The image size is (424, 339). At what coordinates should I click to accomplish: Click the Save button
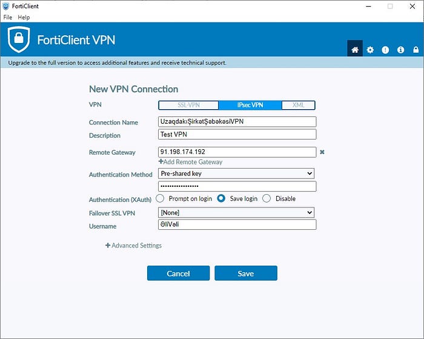coord(246,274)
